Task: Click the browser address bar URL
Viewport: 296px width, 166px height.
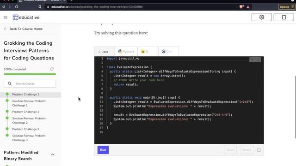Action: (x=97, y=7)
